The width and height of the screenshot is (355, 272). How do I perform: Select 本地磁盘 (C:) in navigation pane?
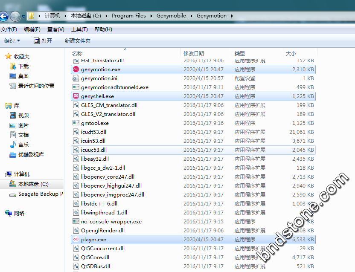(33, 184)
